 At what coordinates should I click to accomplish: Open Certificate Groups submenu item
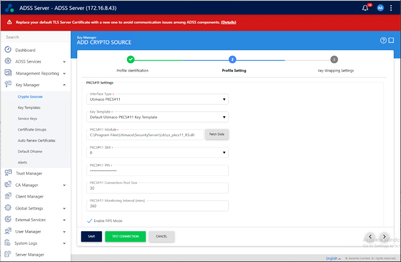32,130
